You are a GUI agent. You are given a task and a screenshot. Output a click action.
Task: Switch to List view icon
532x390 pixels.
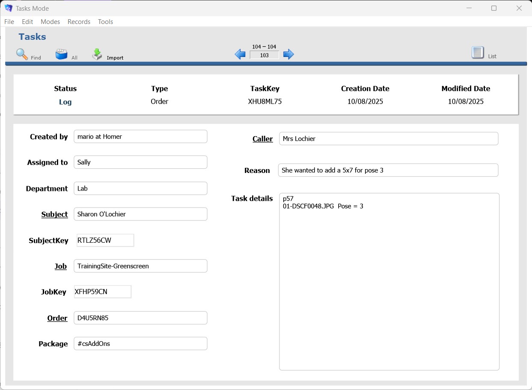(x=477, y=53)
